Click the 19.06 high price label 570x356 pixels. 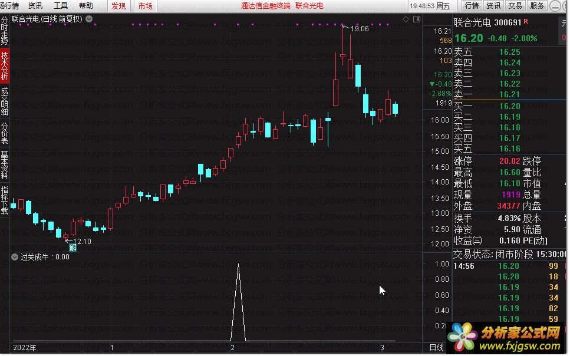(x=360, y=29)
